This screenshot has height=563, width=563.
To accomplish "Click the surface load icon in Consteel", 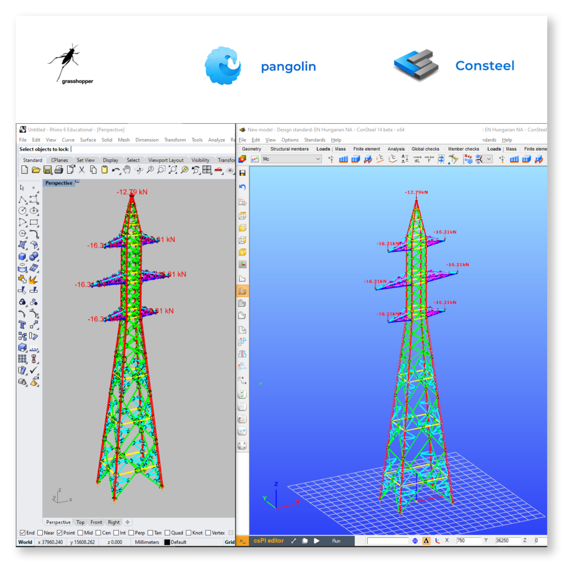I will pyautogui.click(x=356, y=159).
